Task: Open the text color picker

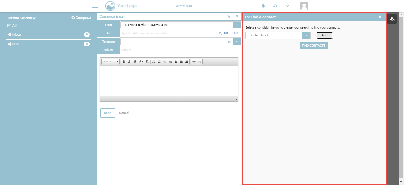Action: pos(141,62)
